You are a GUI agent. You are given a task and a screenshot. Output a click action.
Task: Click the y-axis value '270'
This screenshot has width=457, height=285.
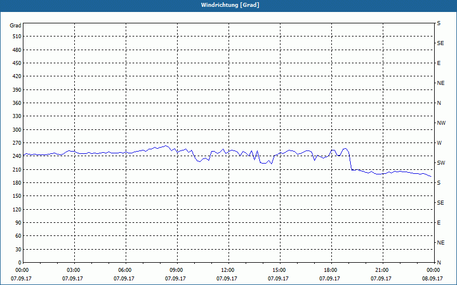(x=17, y=143)
